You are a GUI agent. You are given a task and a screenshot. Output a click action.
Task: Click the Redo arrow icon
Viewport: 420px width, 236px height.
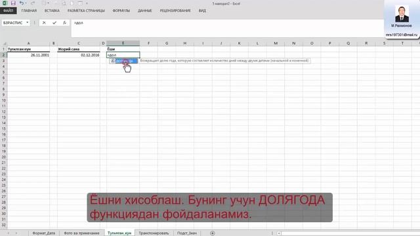pyautogui.click(x=33, y=3)
